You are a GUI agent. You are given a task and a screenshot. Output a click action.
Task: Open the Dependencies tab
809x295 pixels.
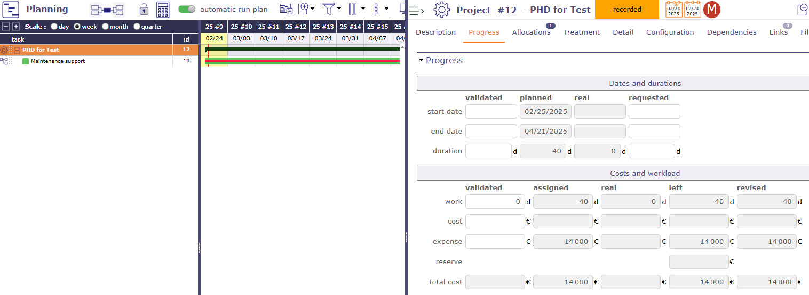coord(732,32)
